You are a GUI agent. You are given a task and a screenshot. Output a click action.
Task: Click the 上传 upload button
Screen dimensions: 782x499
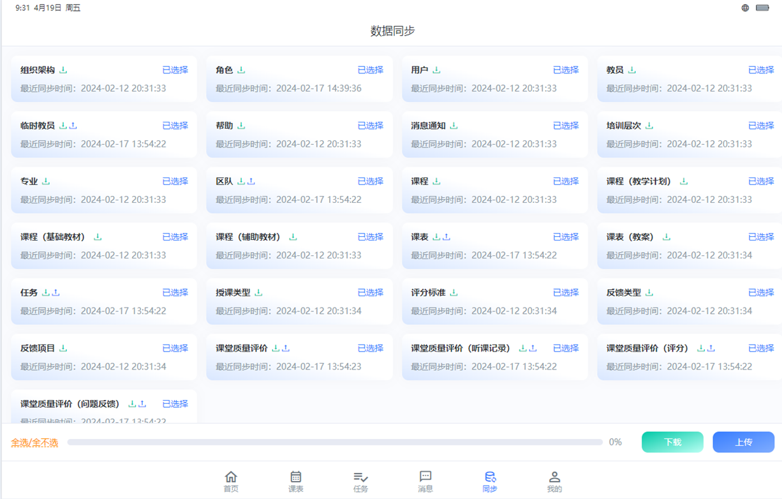tap(744, 442)
